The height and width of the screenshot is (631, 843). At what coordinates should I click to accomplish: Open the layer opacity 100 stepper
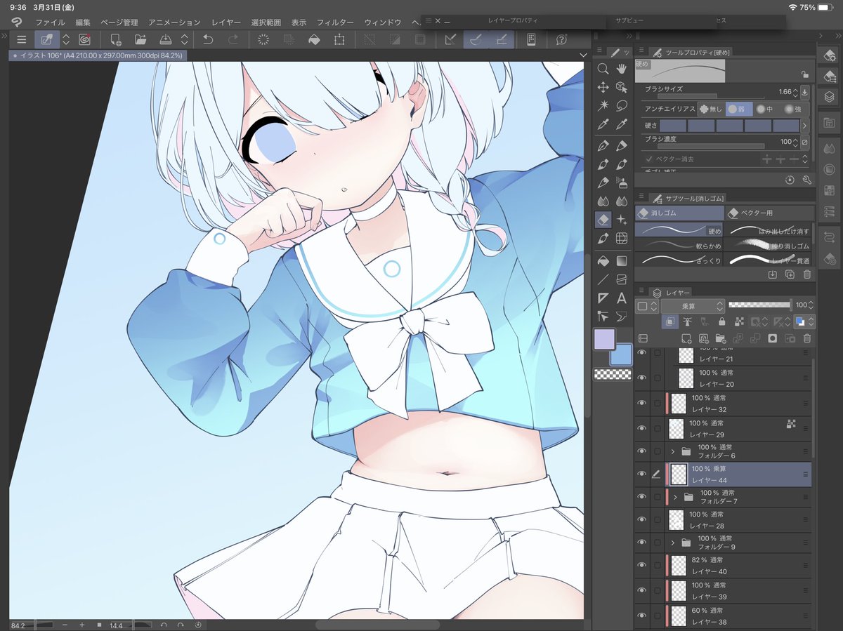[x=811, y=305]
